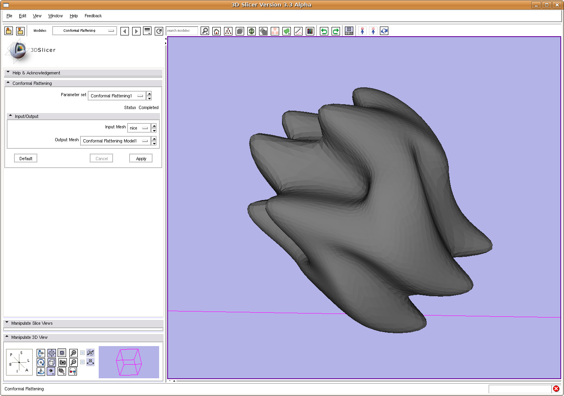Click the redo green arrow icon
Screen dimensions: 564x396
coord(336,31)
